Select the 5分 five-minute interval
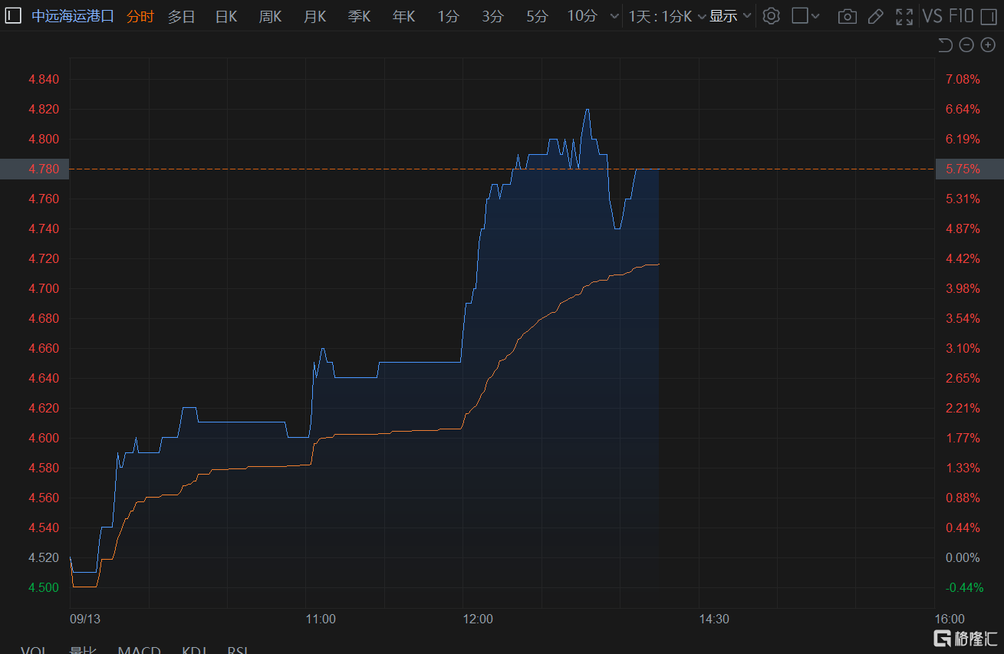This screenshot has height=654, width=1004. tap(537, 16)
